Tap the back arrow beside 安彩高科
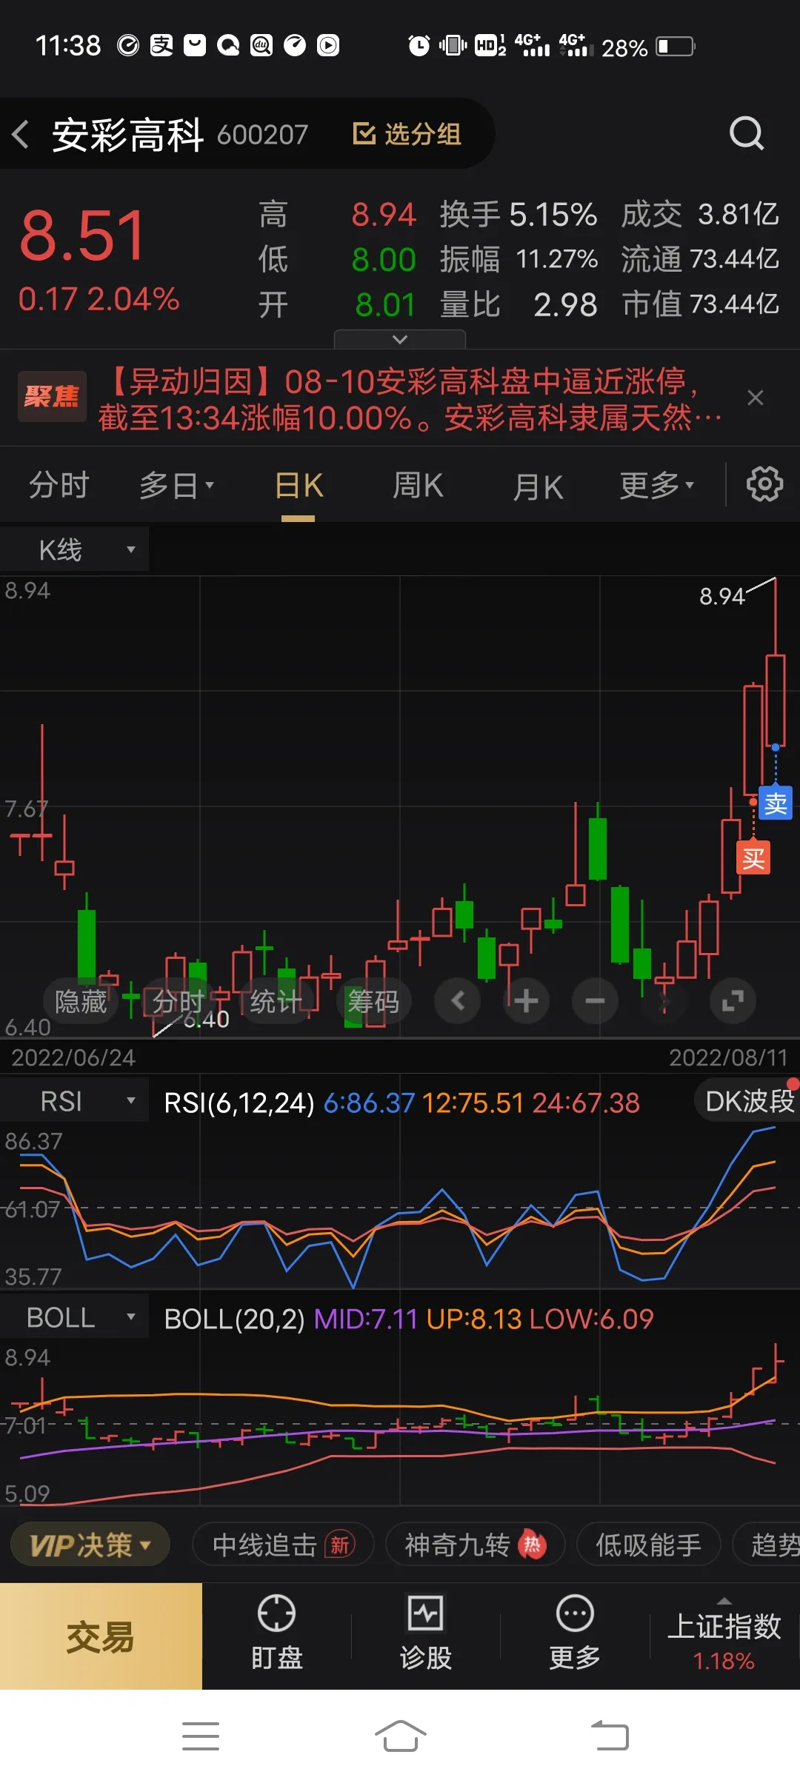Screen dimensions: 800x1783 click(21, 135)
